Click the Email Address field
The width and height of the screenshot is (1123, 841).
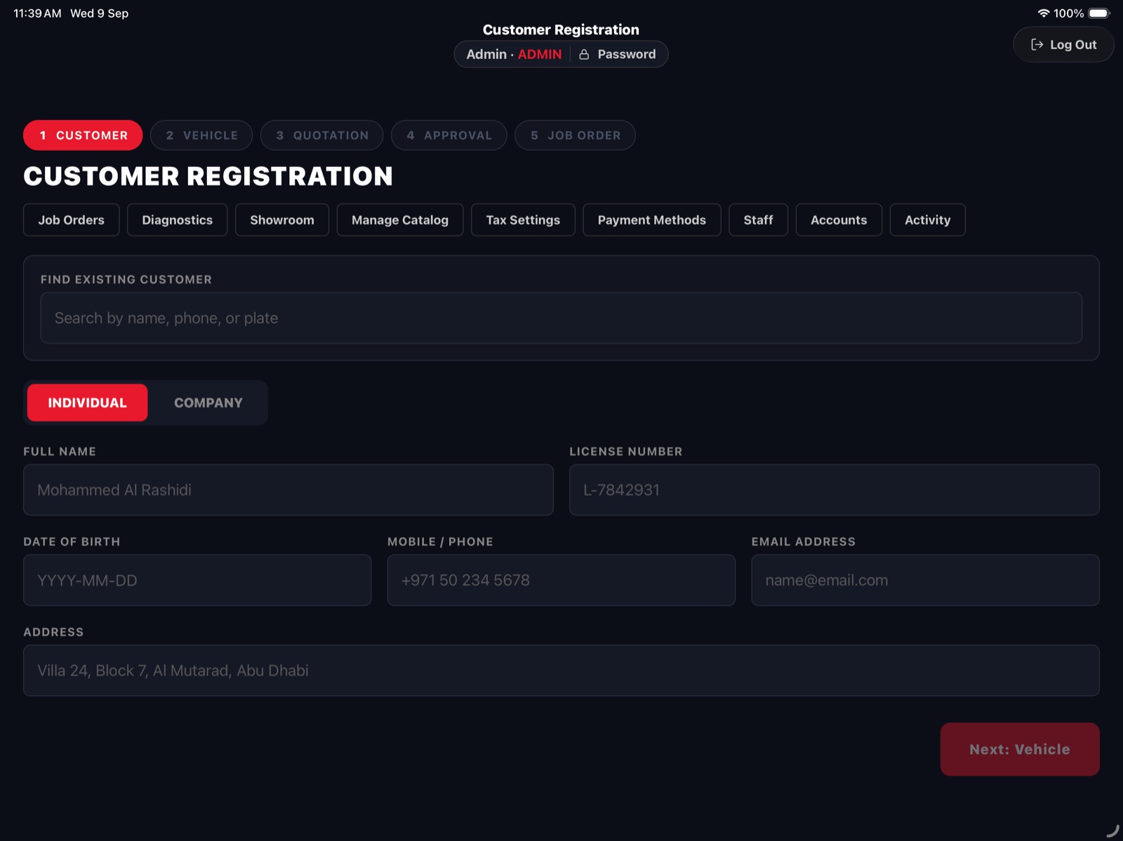[926, 581]
